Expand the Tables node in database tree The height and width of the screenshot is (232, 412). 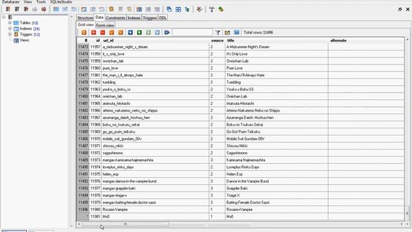10,23
